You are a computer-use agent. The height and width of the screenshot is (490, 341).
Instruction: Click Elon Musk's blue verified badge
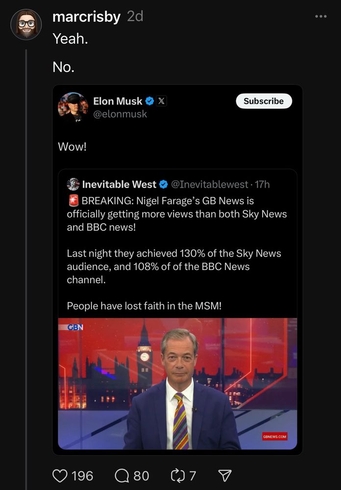(149, 101)
